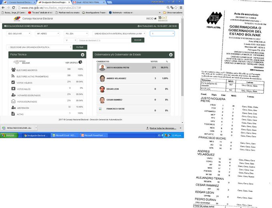Click Andres Velasquez's photo
The width and height of the screenshot is (272, 208).
[102, 78]
